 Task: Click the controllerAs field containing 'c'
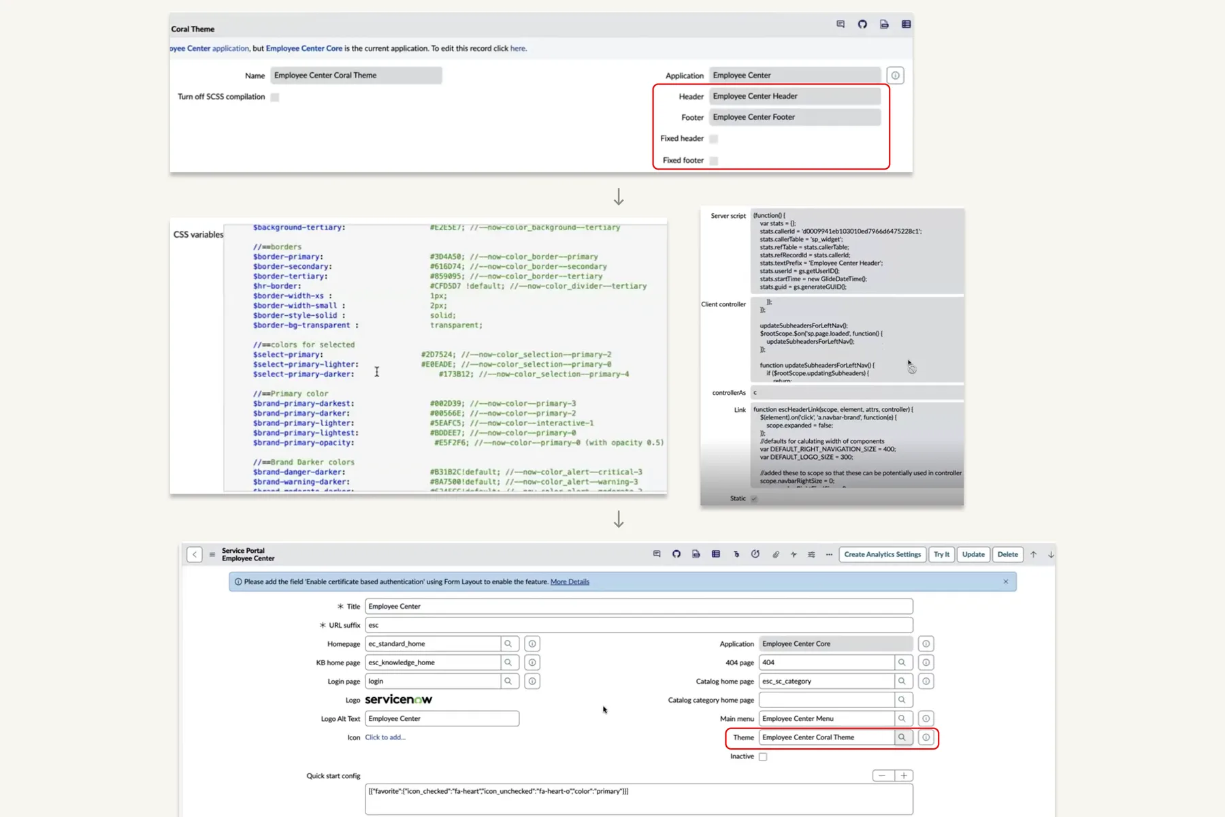857,393
